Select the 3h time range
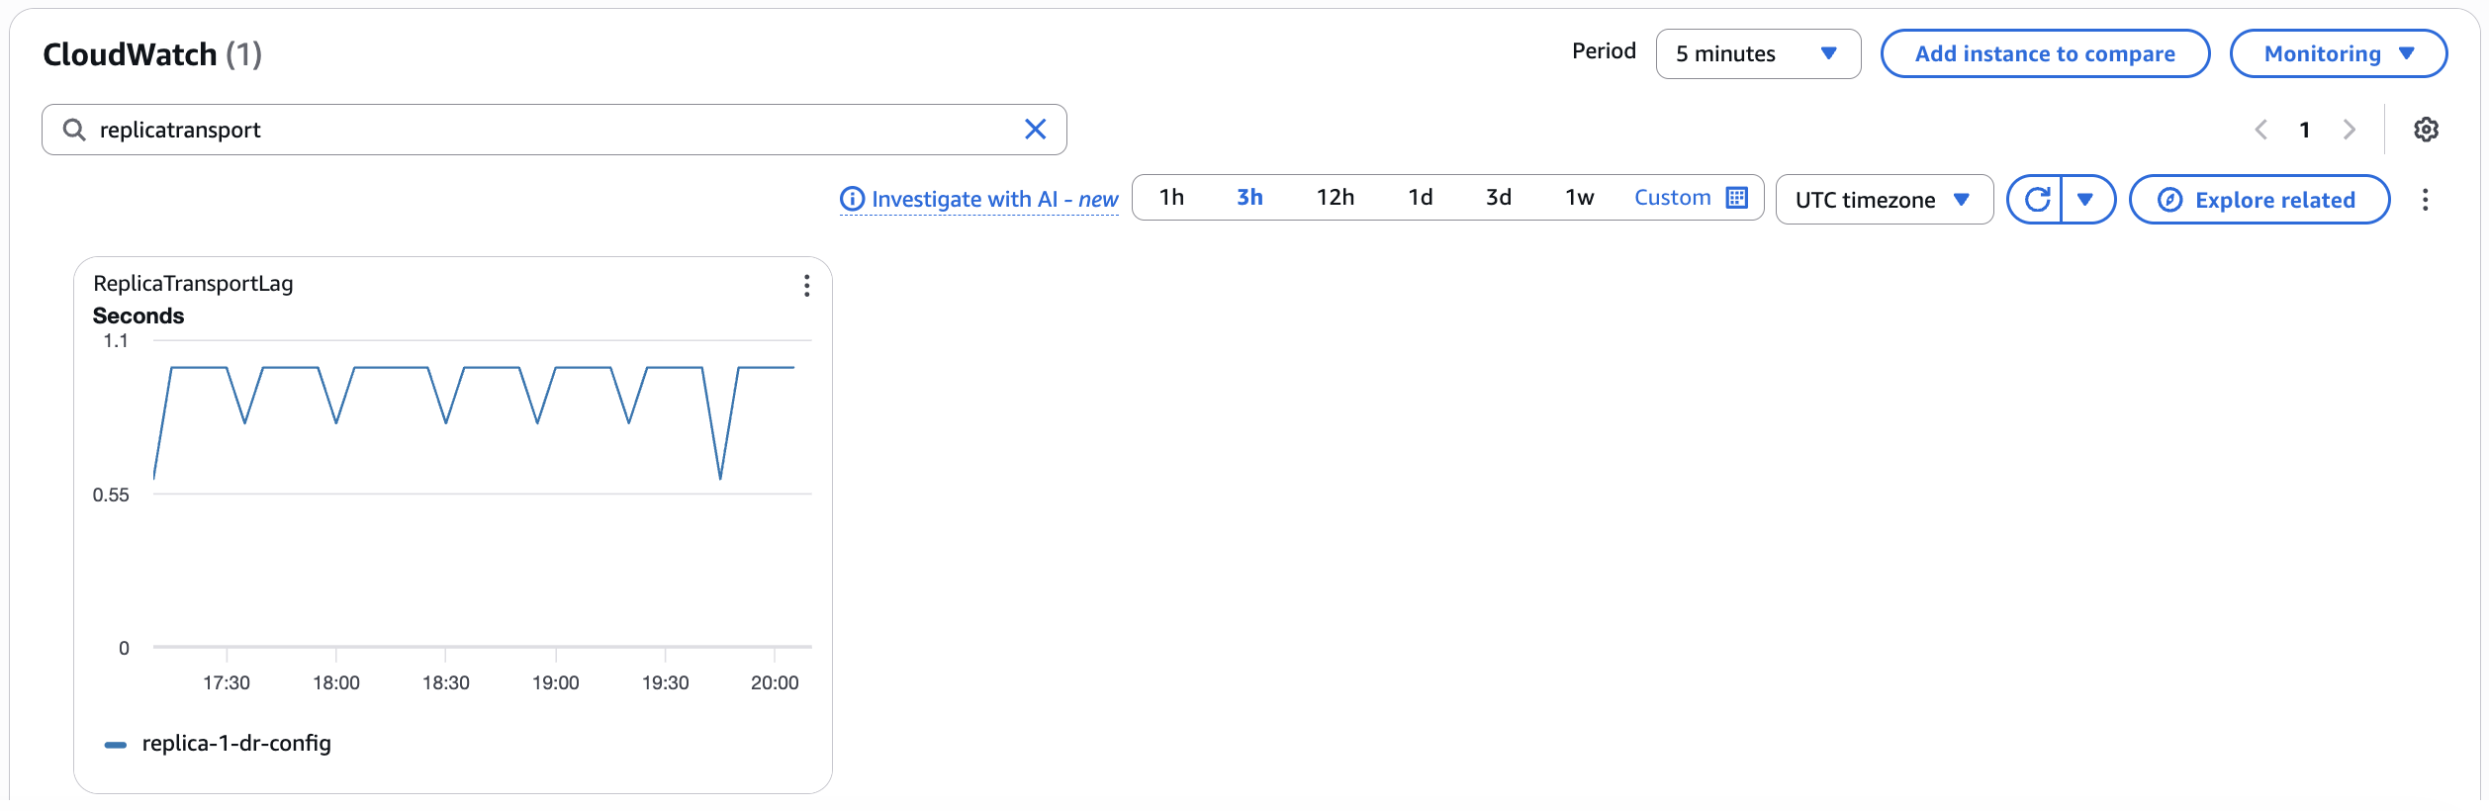The width and height of the screenshot is (2489, 811). 1249,198
